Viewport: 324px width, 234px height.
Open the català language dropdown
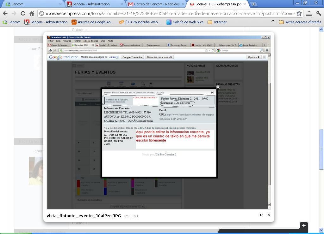click(x=114, y=57)
